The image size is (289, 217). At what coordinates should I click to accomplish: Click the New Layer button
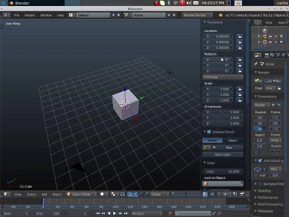pyautogui.click(x=223, y=154)
